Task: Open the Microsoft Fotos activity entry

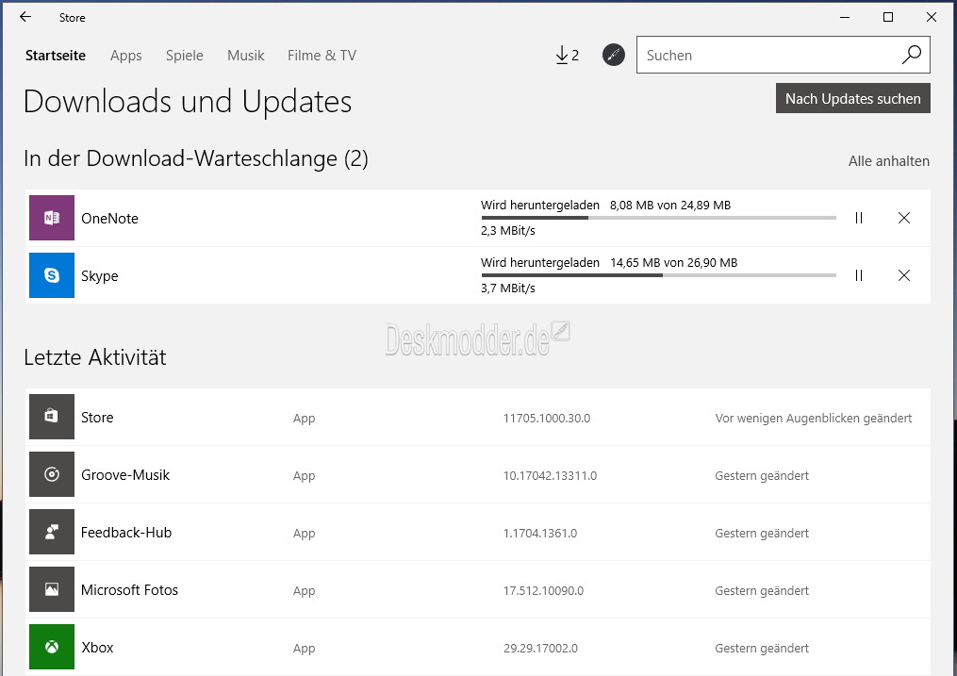Action: tap(478, 589)
